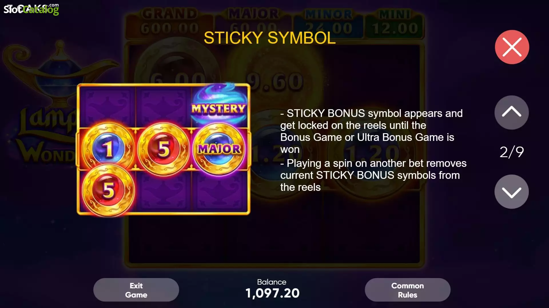Close the Sticky Symbol rules overlay
This screenshot has height=308, width=549.
[512, 47]
